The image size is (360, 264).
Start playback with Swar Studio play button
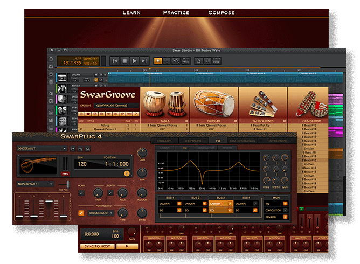(135, 61)
